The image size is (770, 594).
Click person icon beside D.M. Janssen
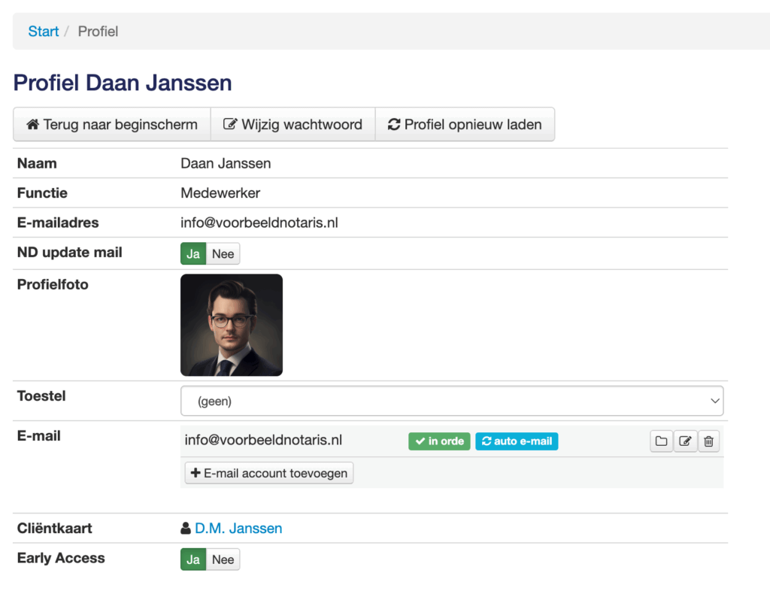(x=186, y=529)
